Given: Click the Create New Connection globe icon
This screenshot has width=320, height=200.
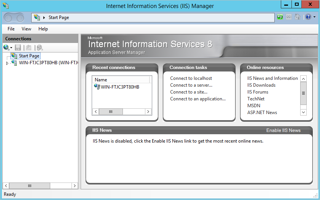Looking at the screenshot, I should (6, 48).
